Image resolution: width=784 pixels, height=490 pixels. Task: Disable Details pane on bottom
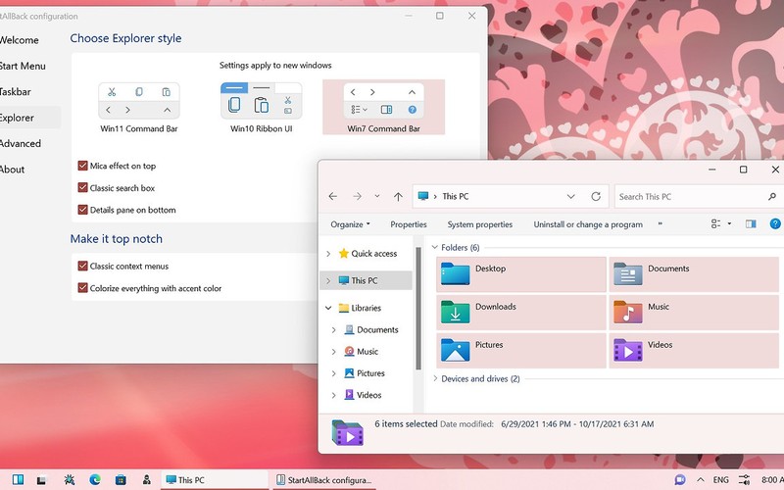pos(83,210)
